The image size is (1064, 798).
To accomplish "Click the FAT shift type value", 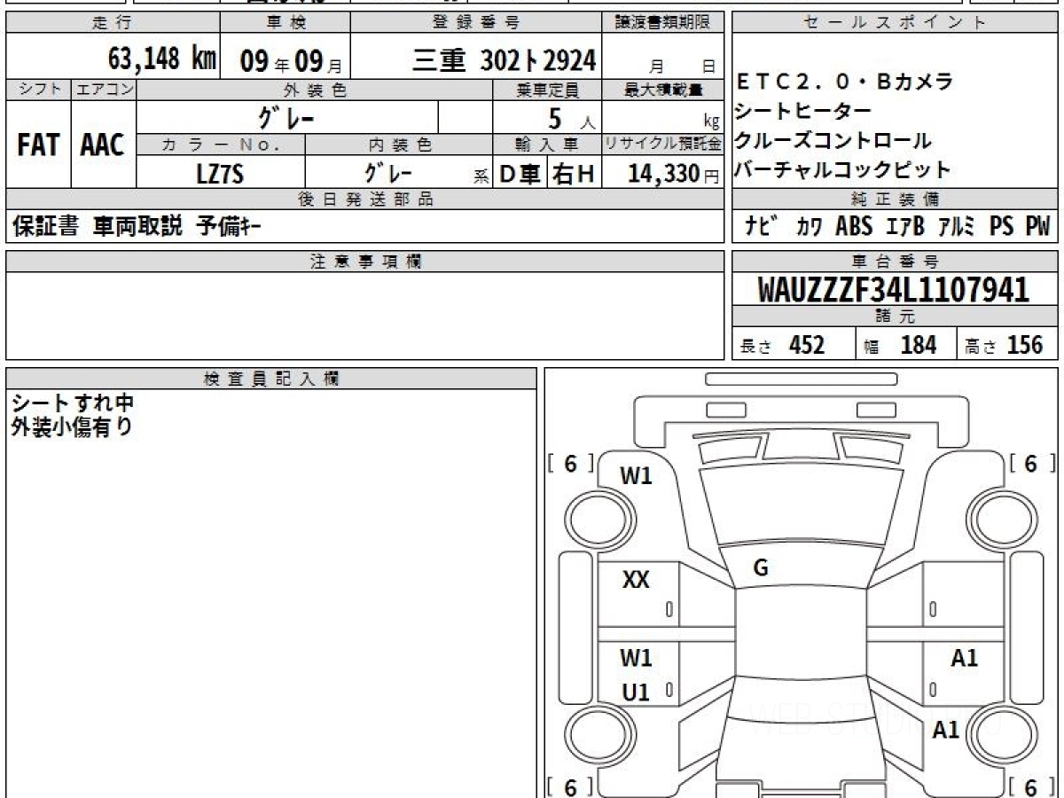I will pyautogui.click(x=38, y=145).
